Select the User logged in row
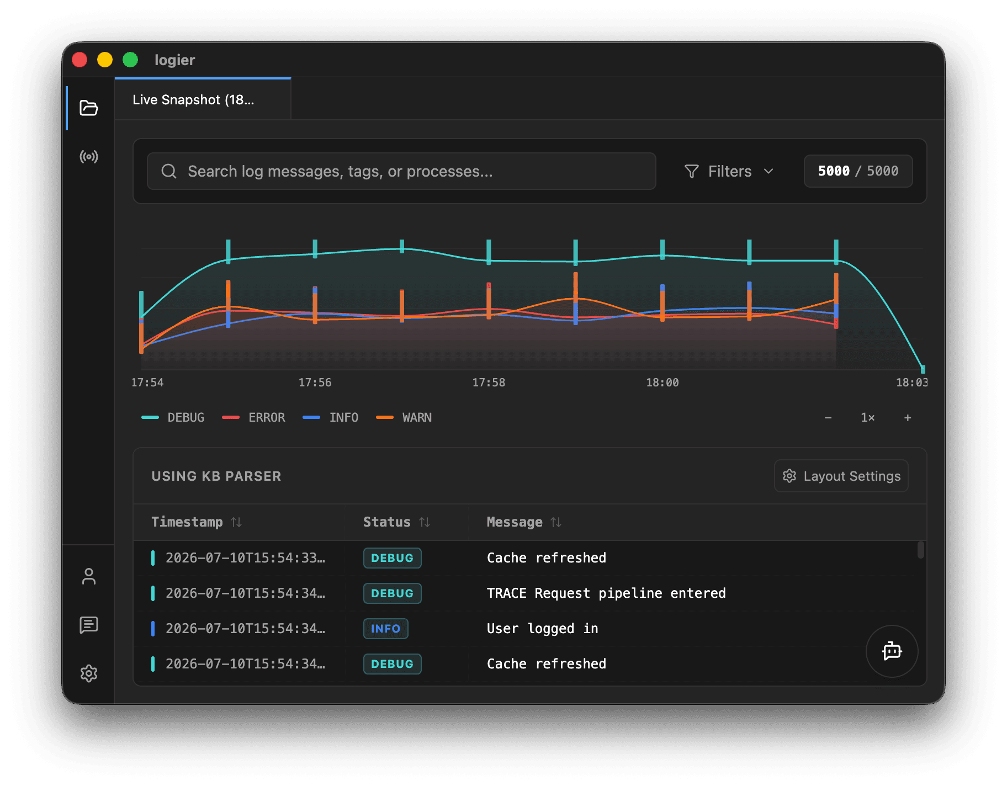This screenshot has height=786, width=1007. [529, 629]
